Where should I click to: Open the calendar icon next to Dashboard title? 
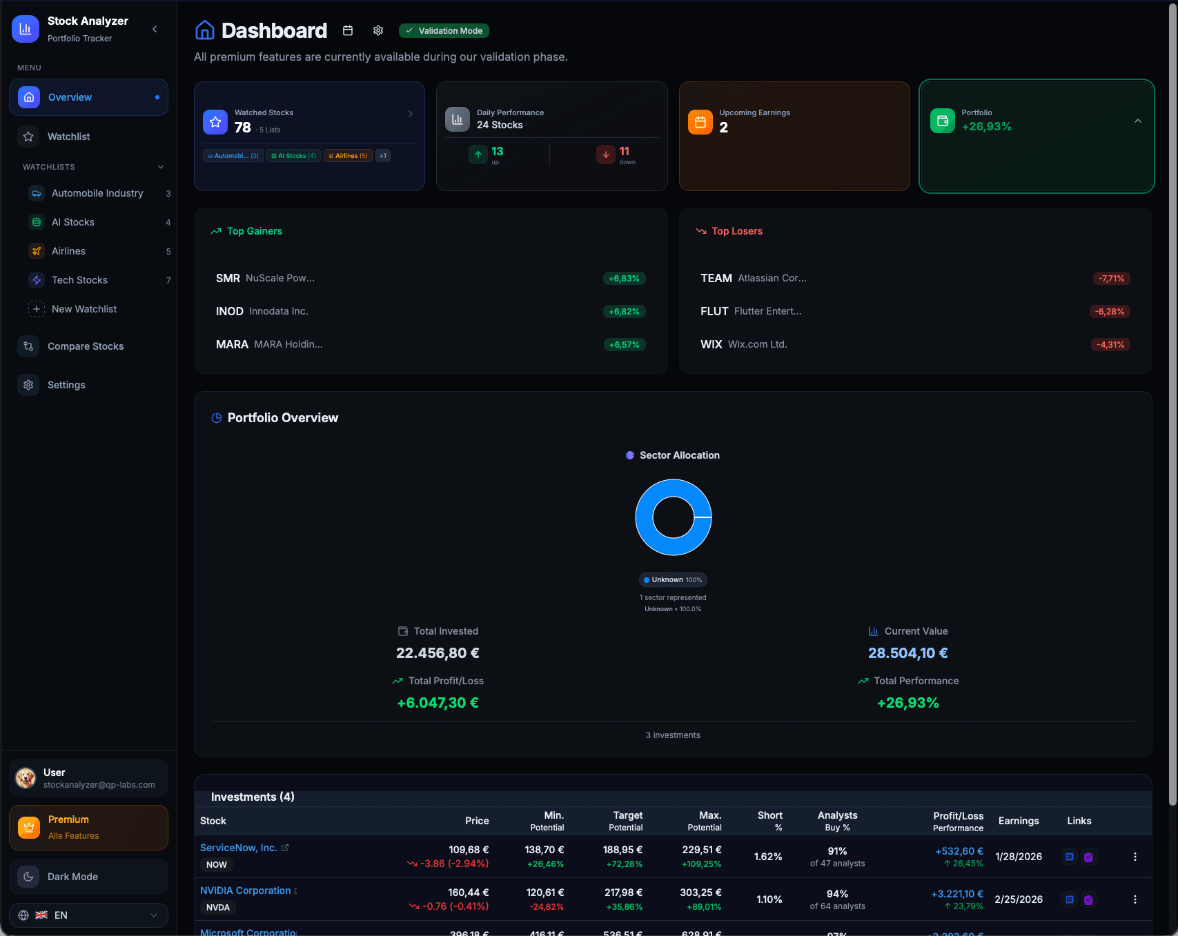tap(347, 30)
